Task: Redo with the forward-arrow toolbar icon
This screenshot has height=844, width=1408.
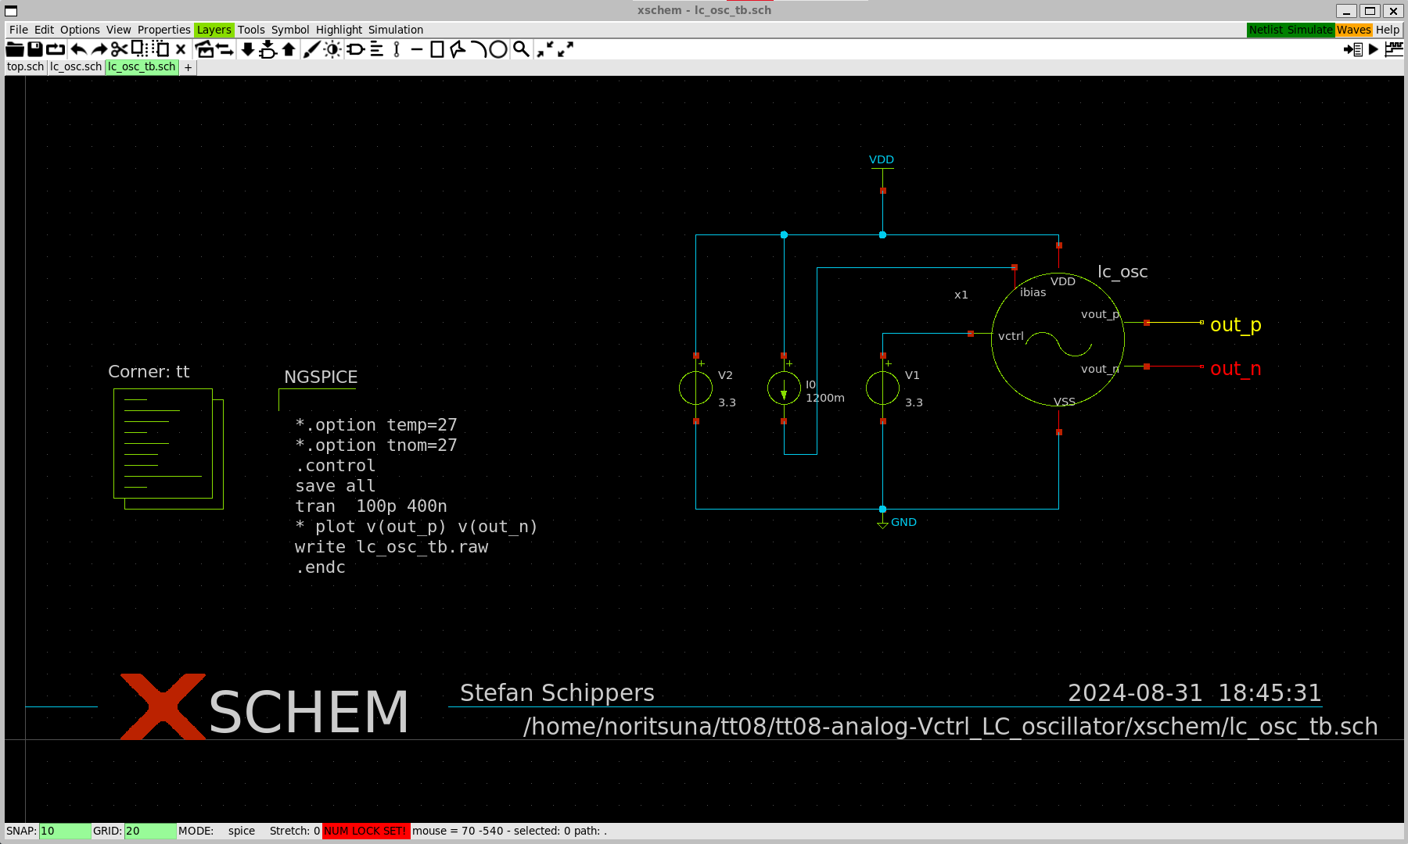Action: point(100,48)
